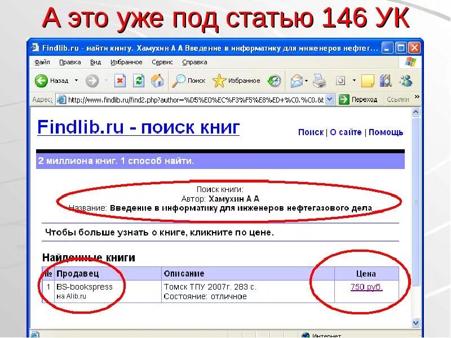Follow the Помощь link
451x338 pixels.
point(386,132)
